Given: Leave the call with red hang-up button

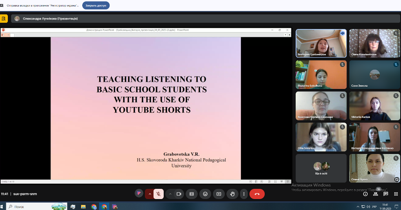Looking at the screenshot, I should tap(257, 194).
